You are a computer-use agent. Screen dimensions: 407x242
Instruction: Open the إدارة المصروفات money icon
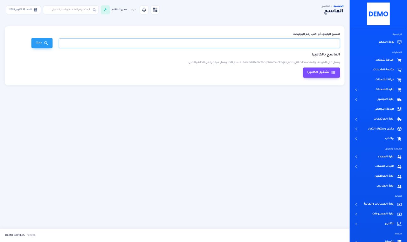point(399,214)
